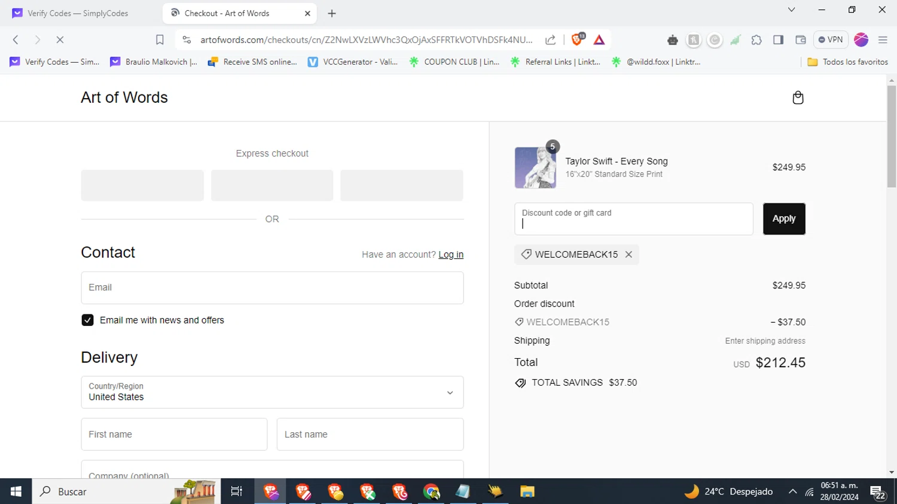Uncheck Email me with news and offers
This screenshot has height=504, width=897.
pyautogui.click(x=87, y=320)
